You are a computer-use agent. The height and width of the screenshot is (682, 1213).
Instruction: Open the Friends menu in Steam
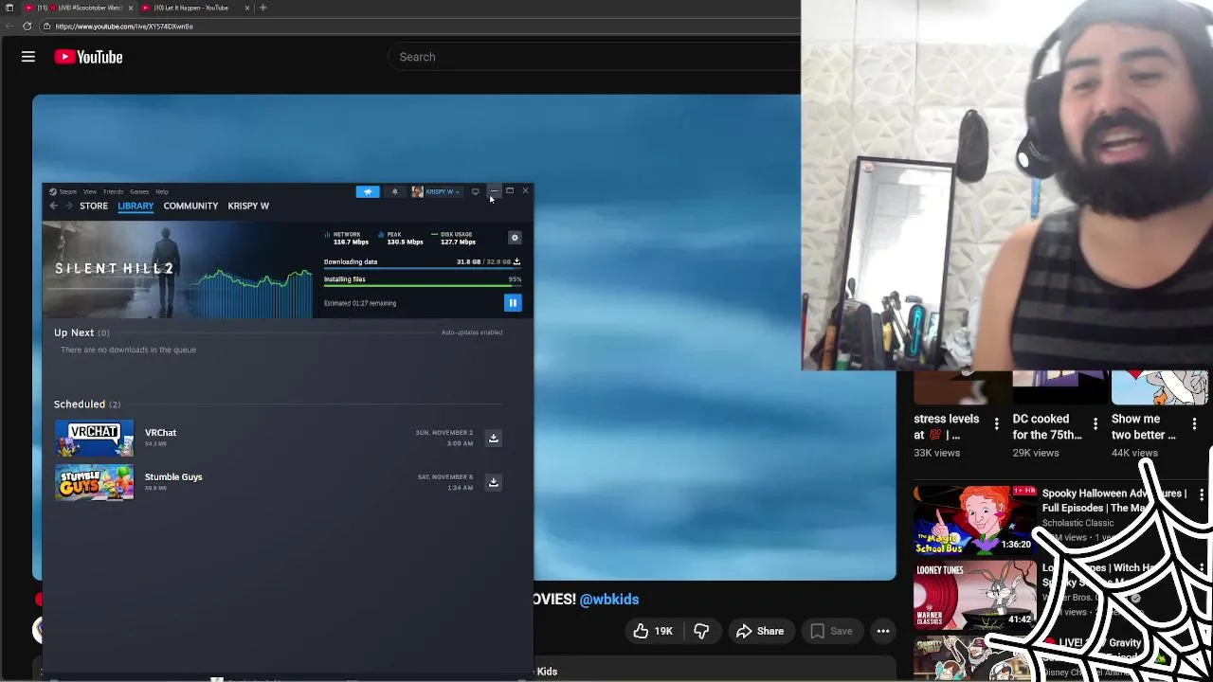114,191
